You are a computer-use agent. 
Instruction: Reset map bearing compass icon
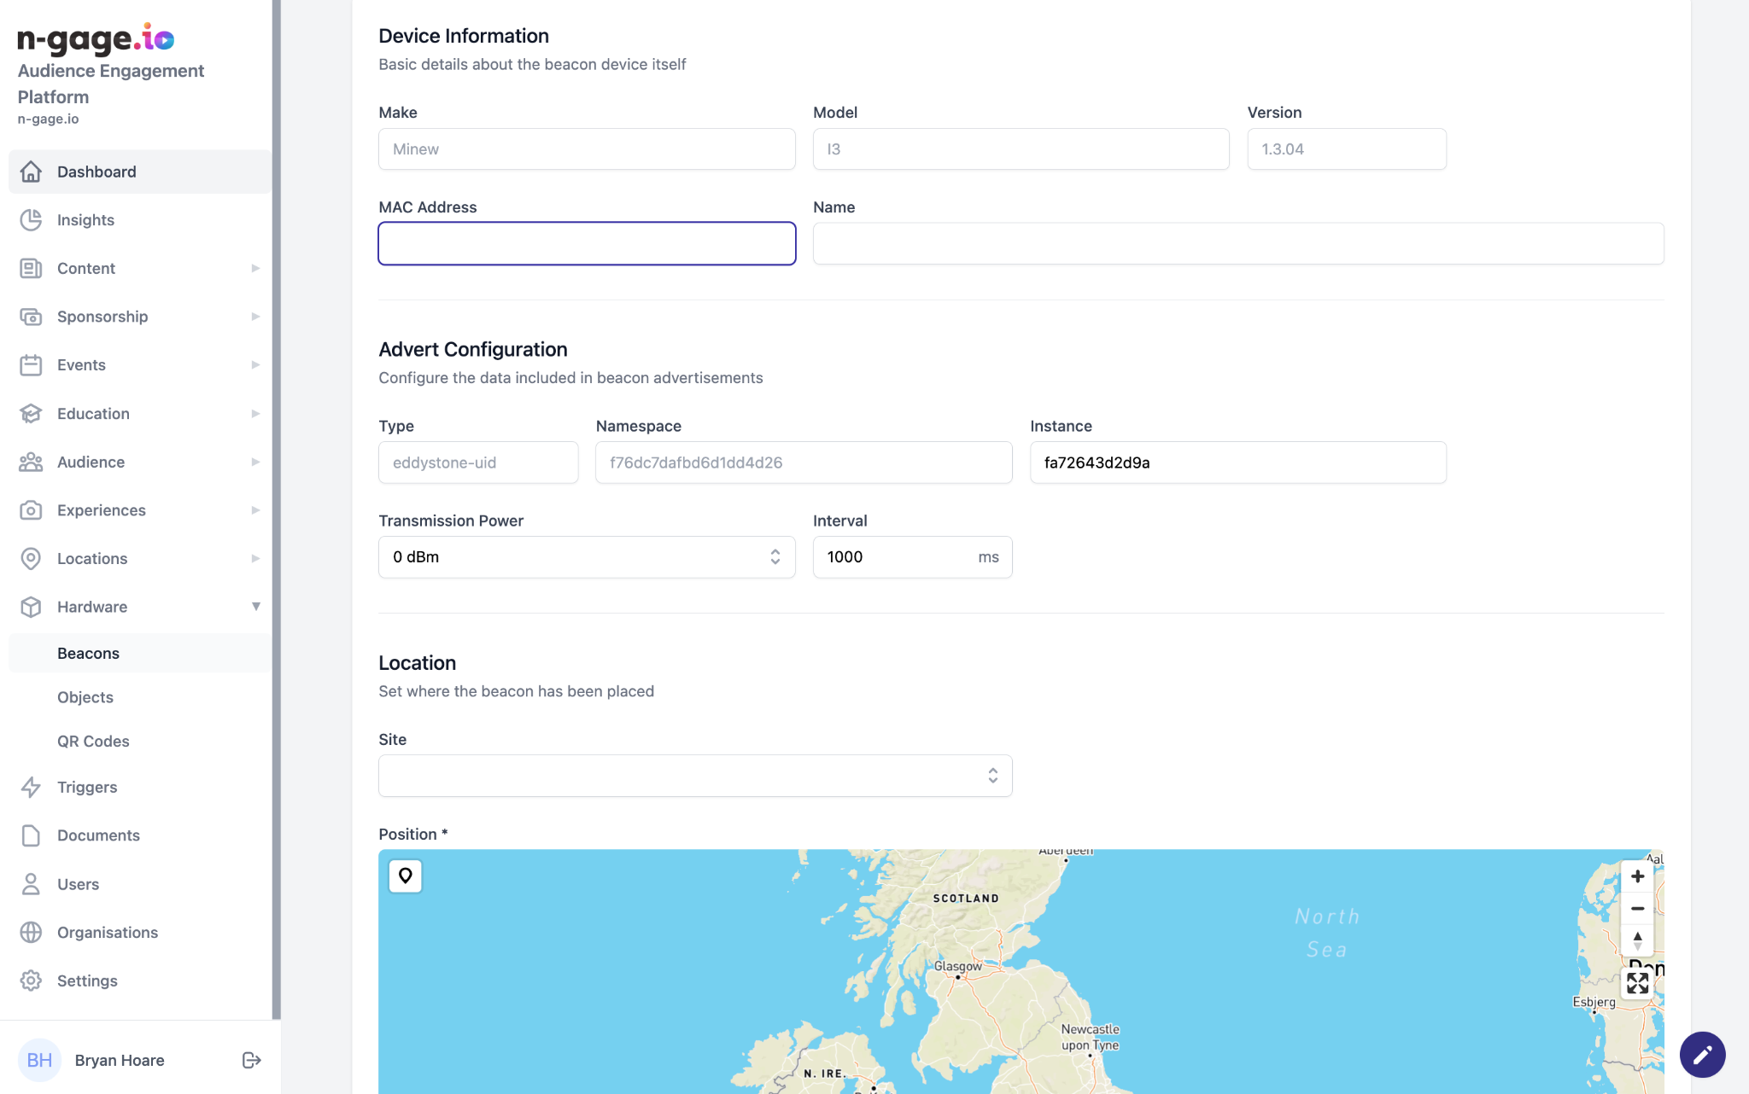point(1637,940)
